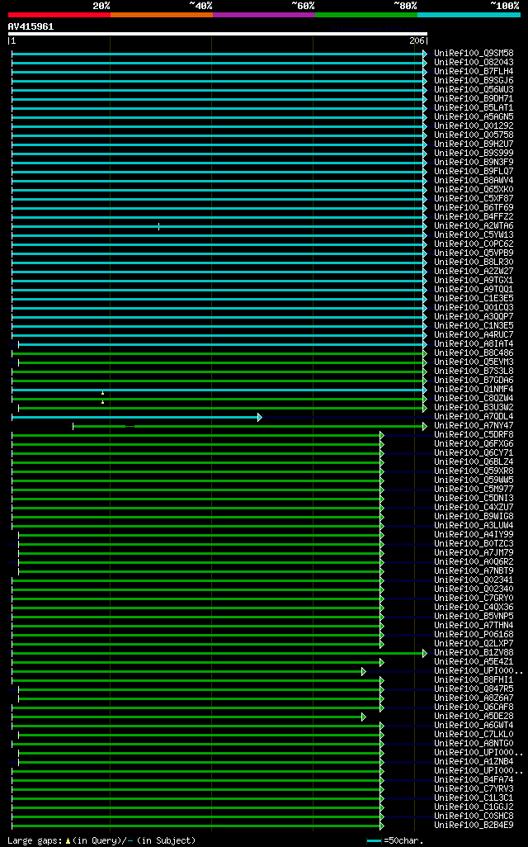
Task: Click the UniRef100_B8LR30 hit label
Action: pos(474,262)
